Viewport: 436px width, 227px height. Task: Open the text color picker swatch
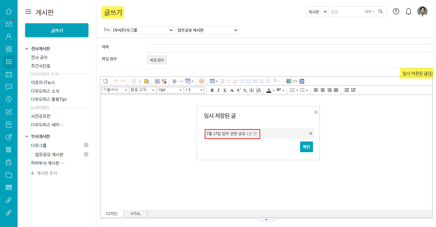pos(269,90)
